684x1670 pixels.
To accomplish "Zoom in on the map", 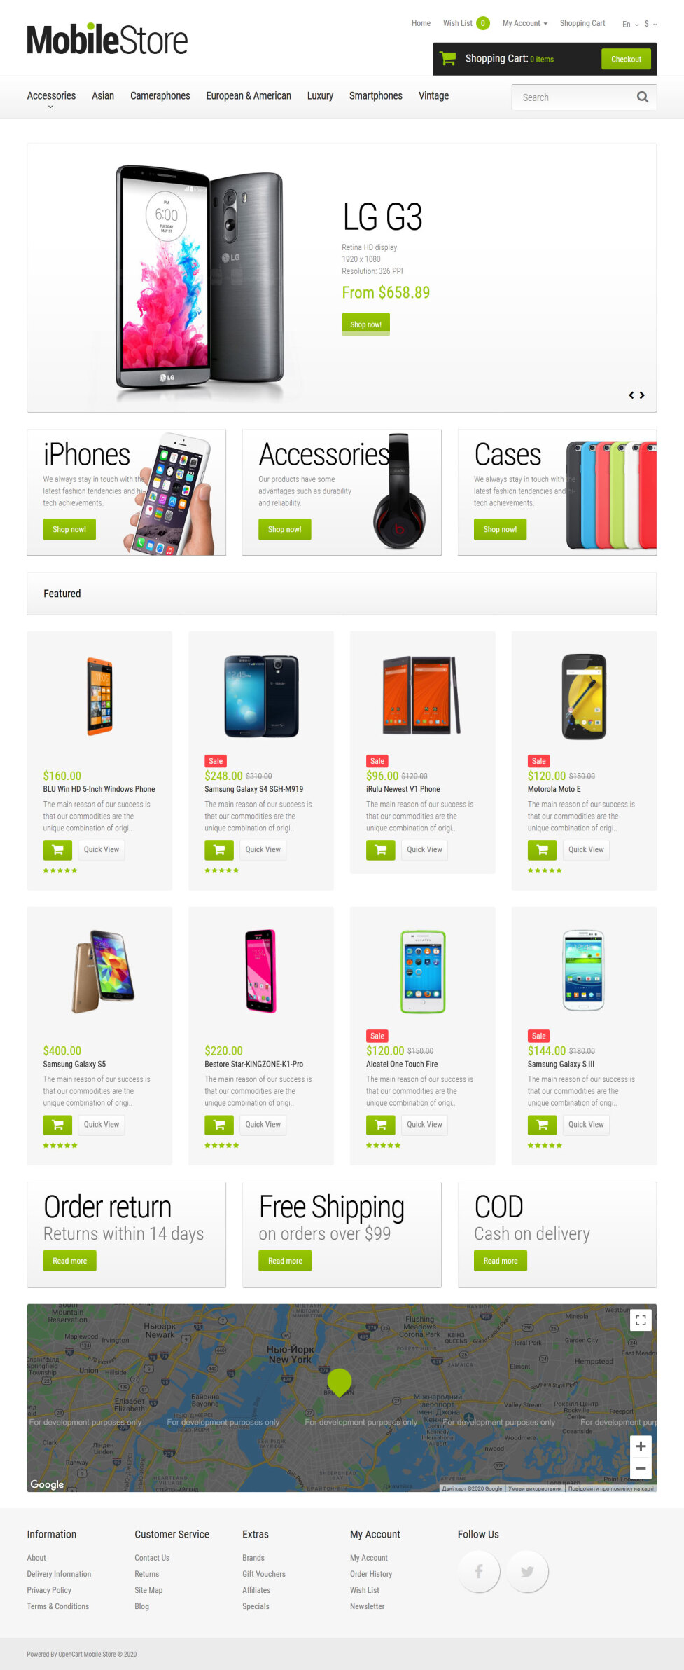I will tap(641, 1446).
